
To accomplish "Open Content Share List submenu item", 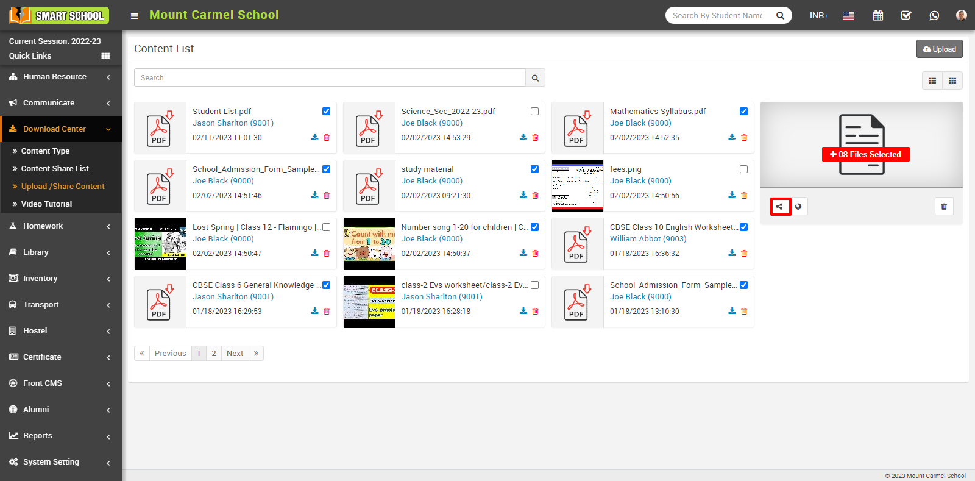I will (55, 169).
